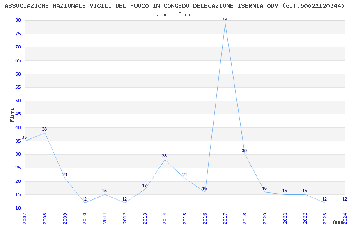Screen dimensions: 349x226
Task: Click the 'Firme' y-axis label
Action: (x=12, y=115)
